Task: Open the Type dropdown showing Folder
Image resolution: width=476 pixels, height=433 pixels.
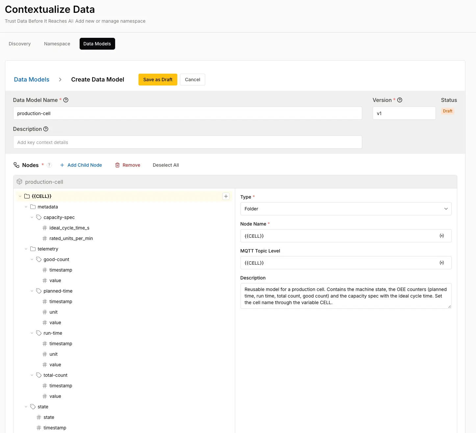Action: click(x=346, y=209)
